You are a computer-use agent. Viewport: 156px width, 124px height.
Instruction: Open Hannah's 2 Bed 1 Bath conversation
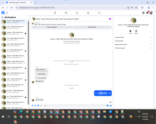[x=14, y=33]
